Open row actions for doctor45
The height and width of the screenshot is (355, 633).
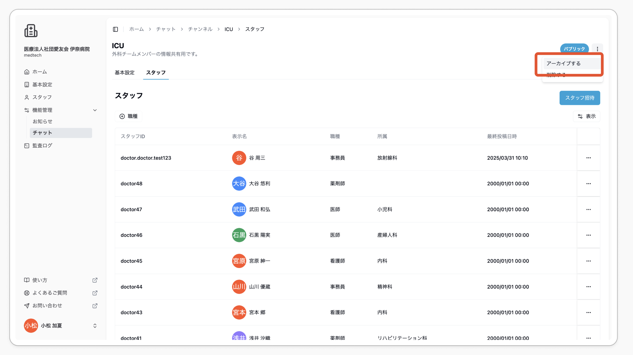click(588, 261)
